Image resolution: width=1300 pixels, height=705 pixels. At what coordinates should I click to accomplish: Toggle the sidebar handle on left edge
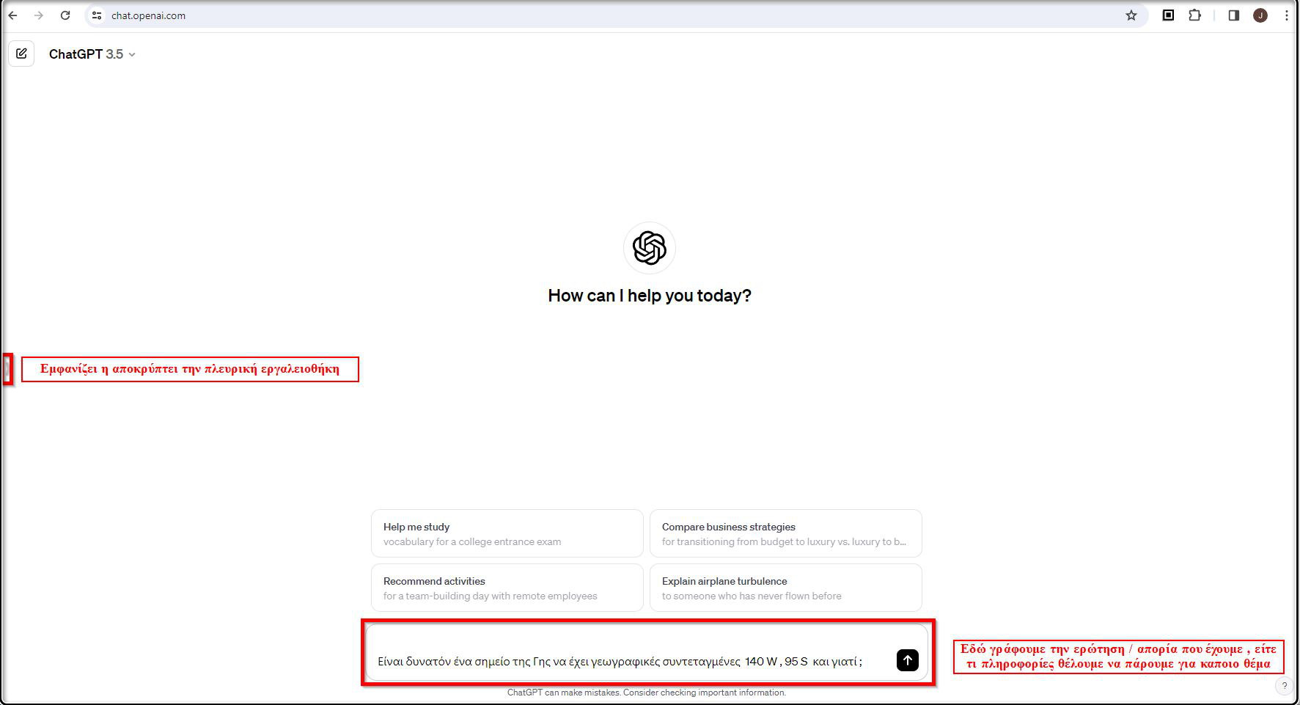(7, 368)
